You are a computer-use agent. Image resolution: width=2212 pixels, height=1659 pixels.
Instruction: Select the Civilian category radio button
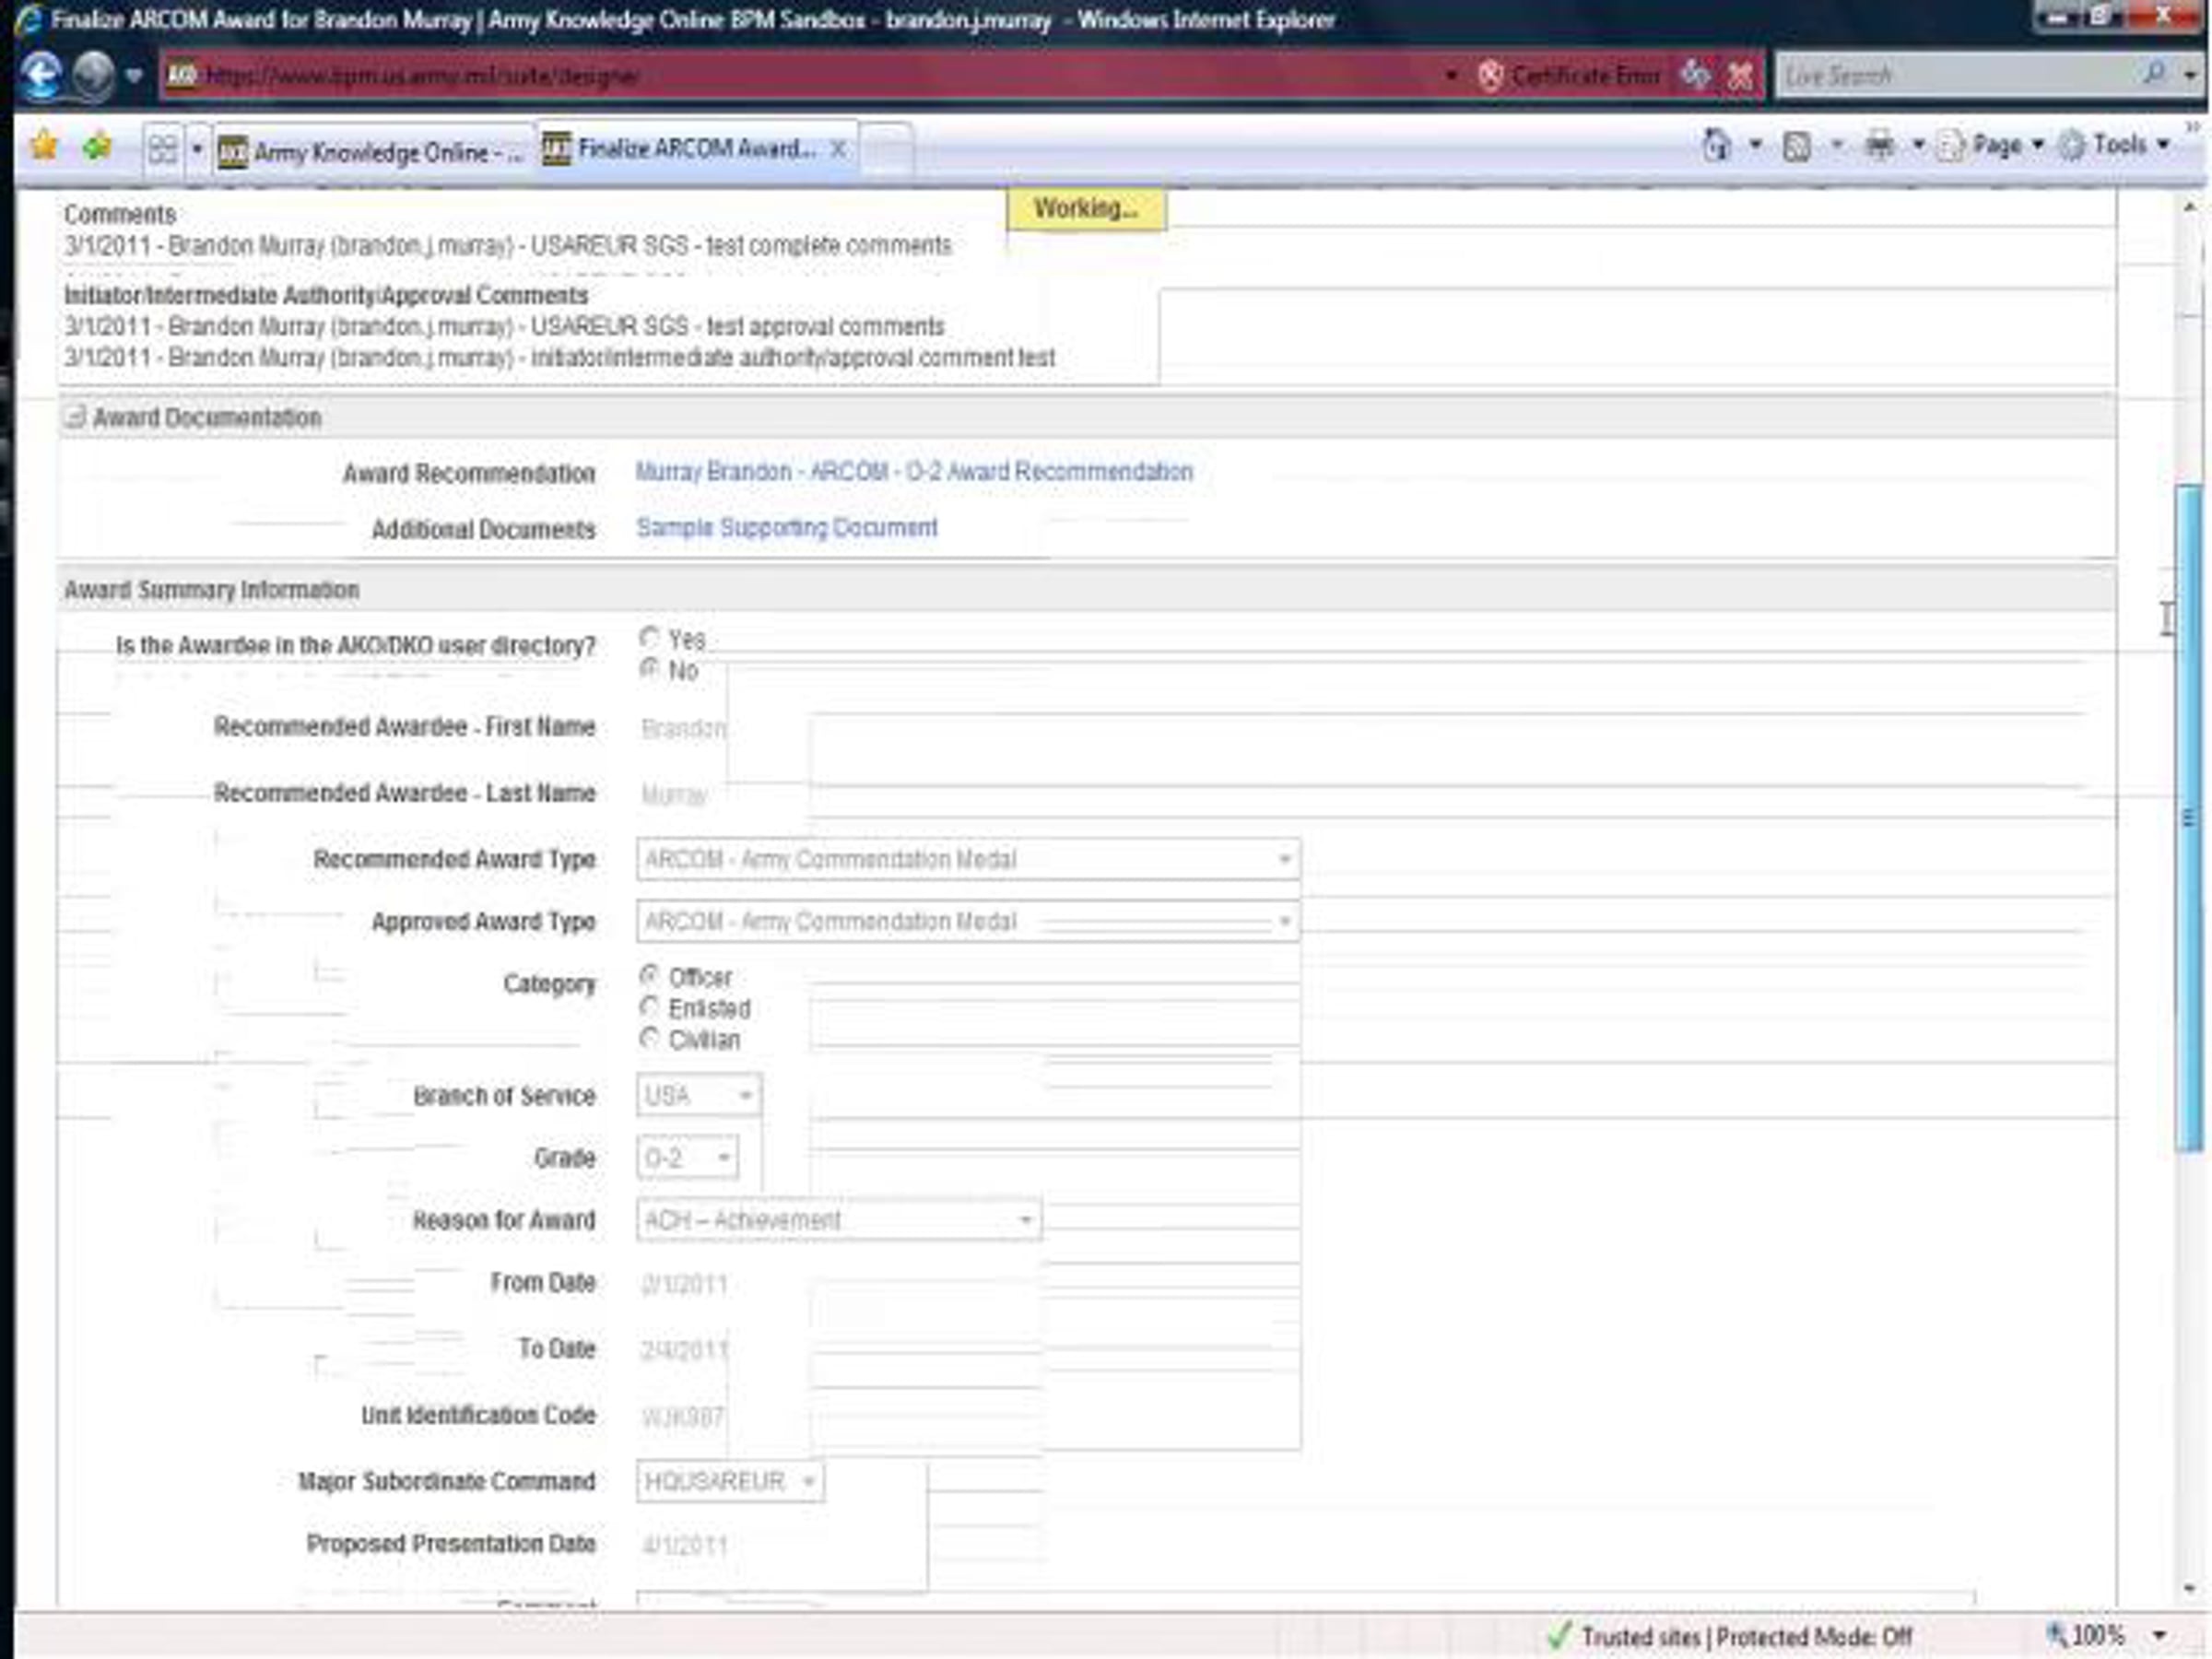(650, 1039)
